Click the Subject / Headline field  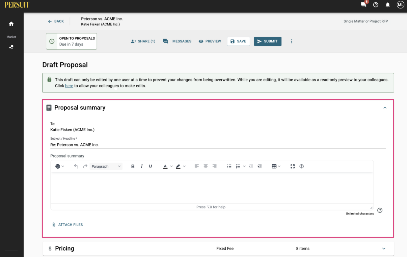coord(218,145)
